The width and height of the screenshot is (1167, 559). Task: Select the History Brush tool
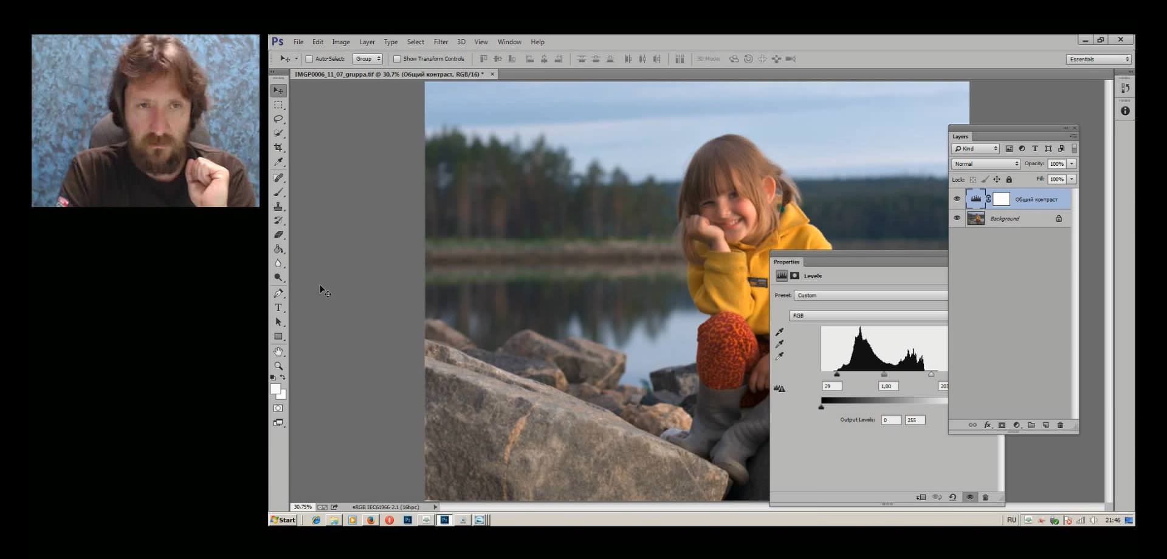tap(278, 221)
